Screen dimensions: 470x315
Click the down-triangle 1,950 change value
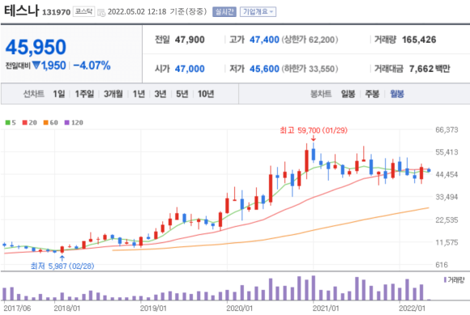[x=49, y=66]
